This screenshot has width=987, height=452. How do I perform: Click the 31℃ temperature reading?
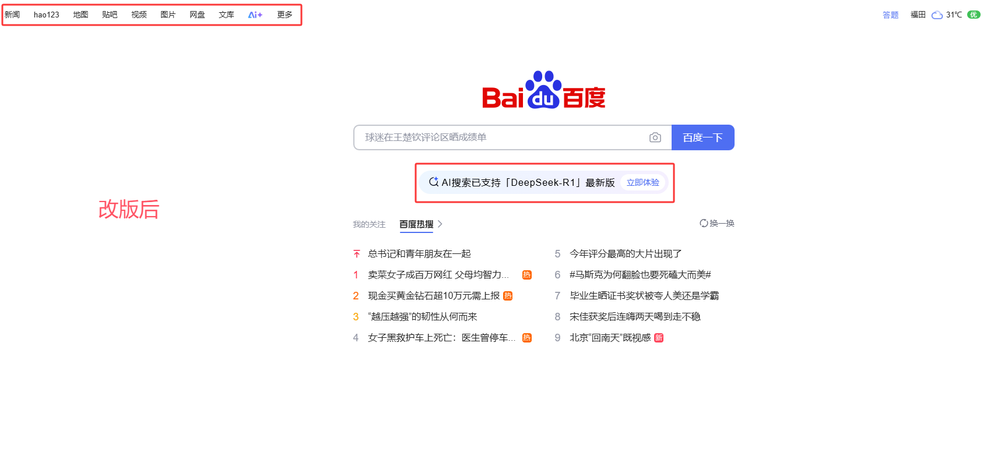pyautogui.click(x=954, y=15)
